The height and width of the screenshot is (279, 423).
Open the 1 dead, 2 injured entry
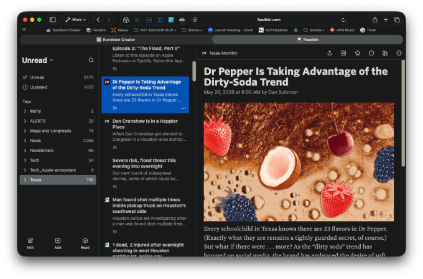click(x=146, y=248)
